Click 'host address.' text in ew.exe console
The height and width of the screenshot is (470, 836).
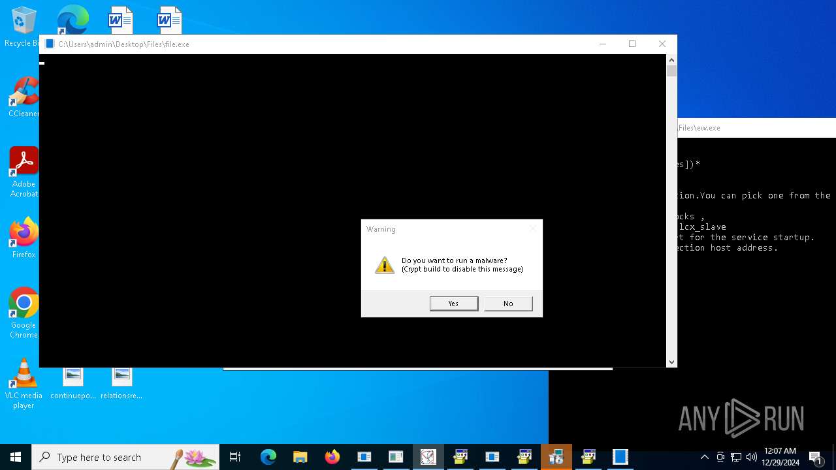point(745,248)
